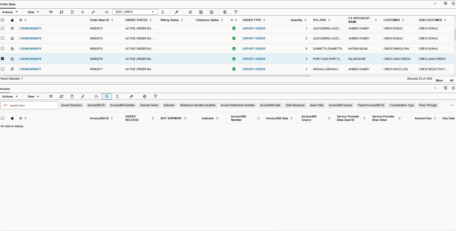
Task: Select the checkbox for order CREW.00092077
Action: [3, 69]
